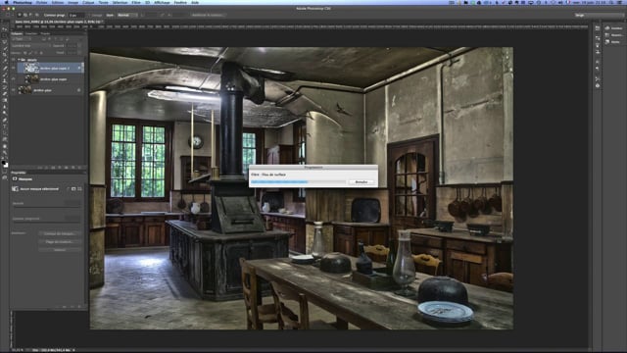Toggle visibility of the Arrière-plan copie layer
This screenshot has height=353, width=627.
13,79
